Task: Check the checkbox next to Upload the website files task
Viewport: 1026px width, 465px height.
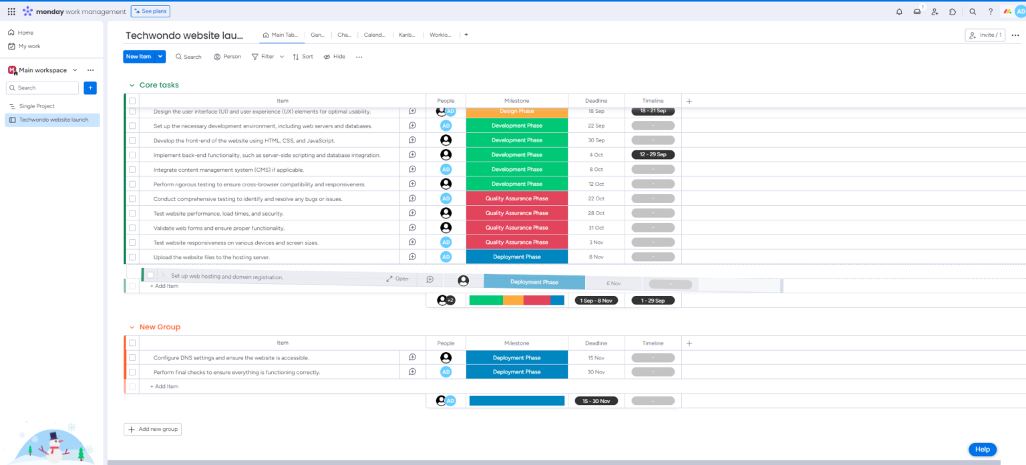Action: point(132,256)
